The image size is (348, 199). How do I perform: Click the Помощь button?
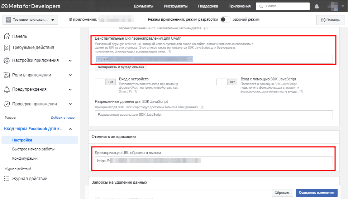tap(330, 20)
